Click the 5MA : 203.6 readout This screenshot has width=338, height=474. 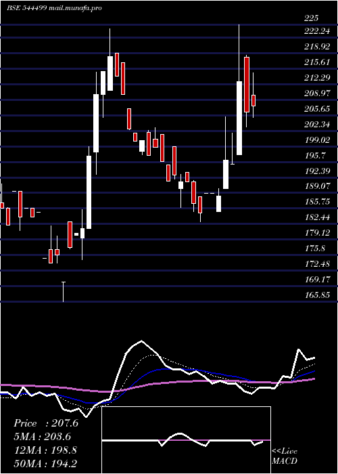pyautogui.click(x=42, y=437)
